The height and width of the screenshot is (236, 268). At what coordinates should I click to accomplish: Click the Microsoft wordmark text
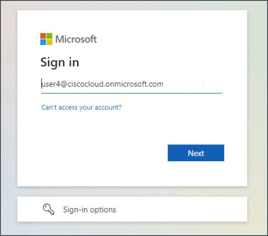76,39
